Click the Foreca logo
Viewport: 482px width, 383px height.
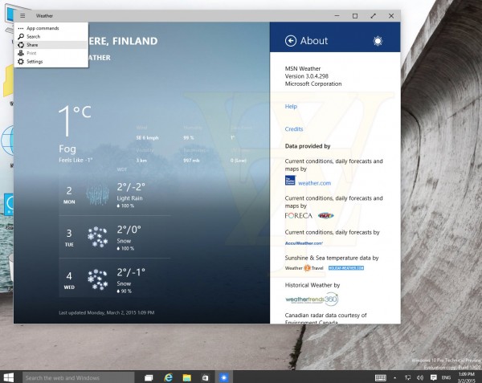[x=299, y=215]
